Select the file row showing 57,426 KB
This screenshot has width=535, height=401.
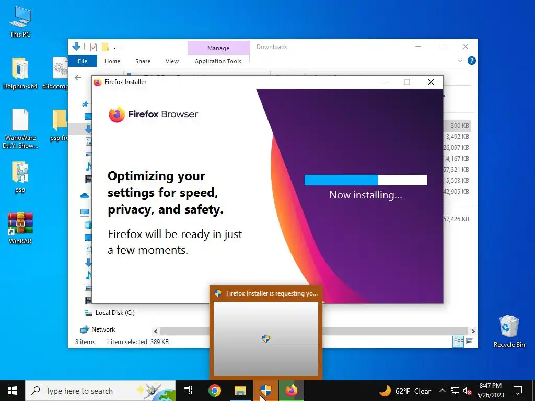457,219
